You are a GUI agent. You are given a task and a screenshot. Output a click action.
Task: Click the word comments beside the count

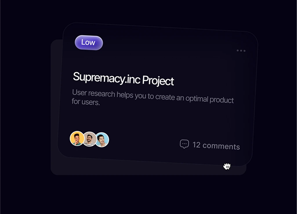coord(221,146)
